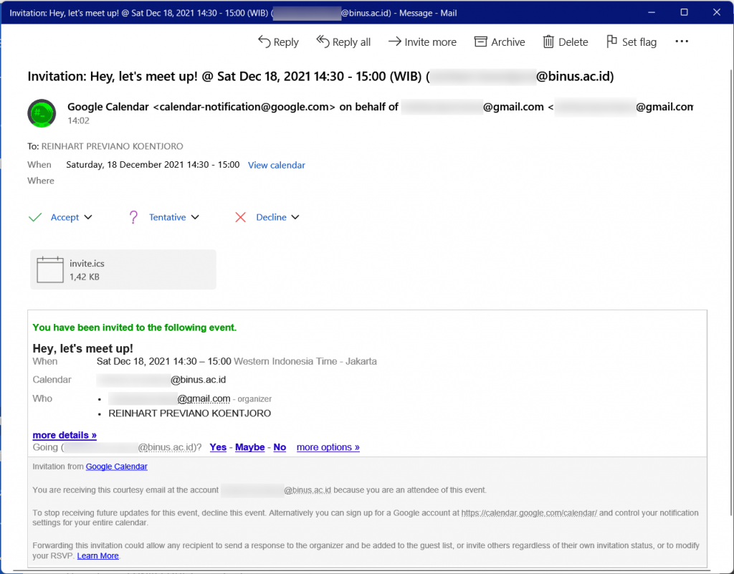
Task: Archive this message using the toolbar
Action: (x=500, y=42)
